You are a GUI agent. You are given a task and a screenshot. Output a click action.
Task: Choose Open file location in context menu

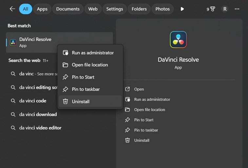click(90, 65)
